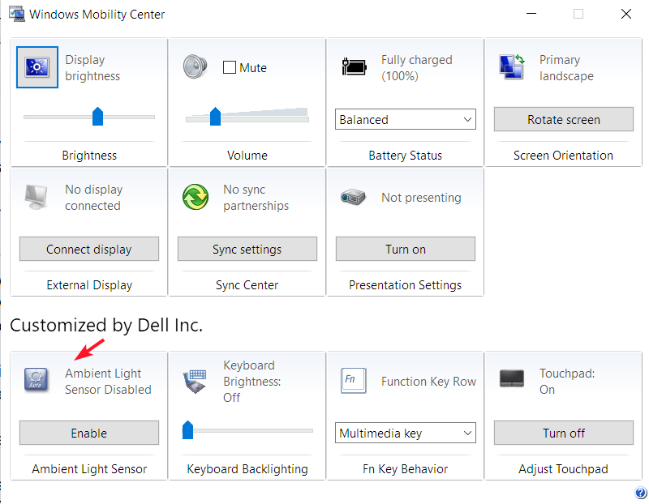
Task: Click the Connect display button
Action: (x=89, y=249)
